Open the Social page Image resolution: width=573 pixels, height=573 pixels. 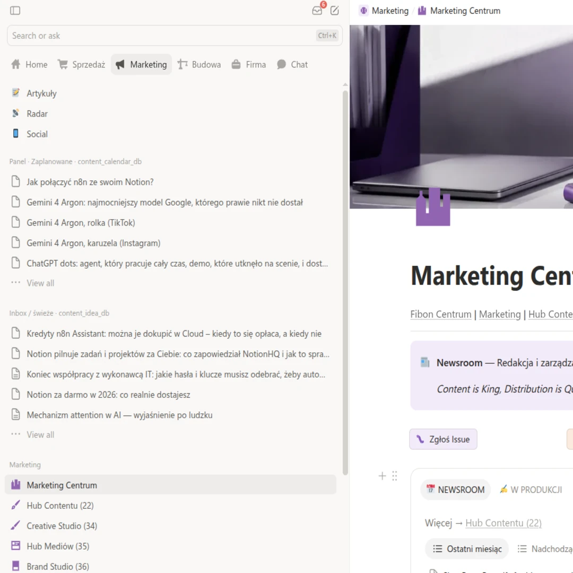[170, 134]
